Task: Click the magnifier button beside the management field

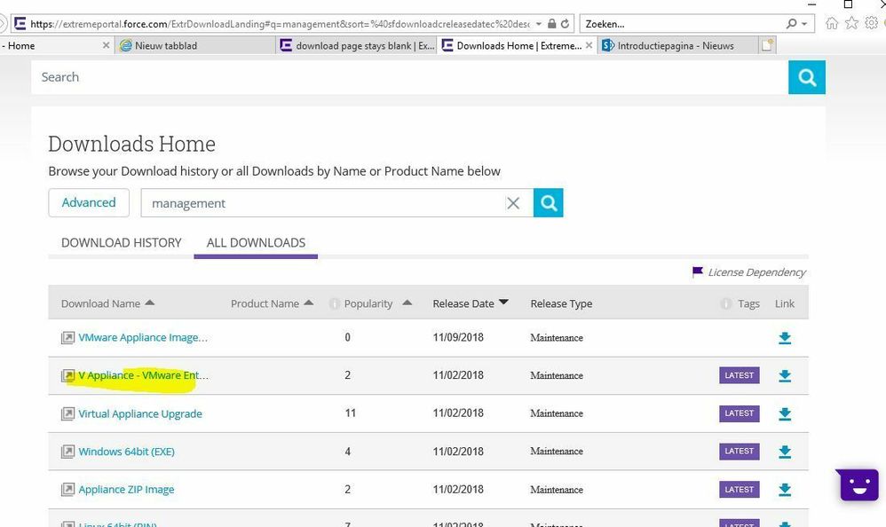Action: click(x=548, y=203)
